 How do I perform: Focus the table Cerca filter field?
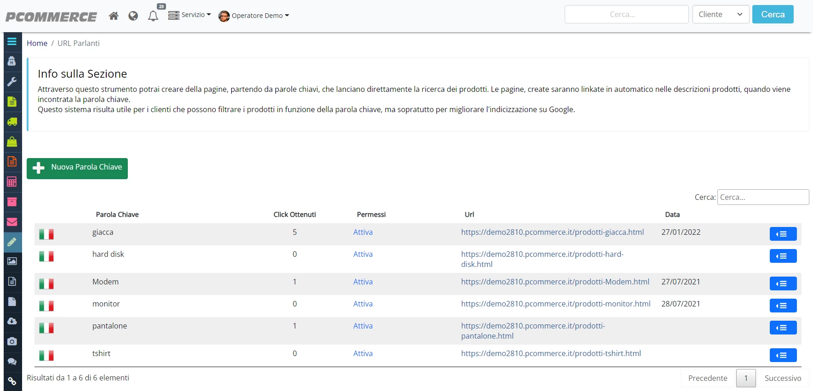[x=763, y=197]
